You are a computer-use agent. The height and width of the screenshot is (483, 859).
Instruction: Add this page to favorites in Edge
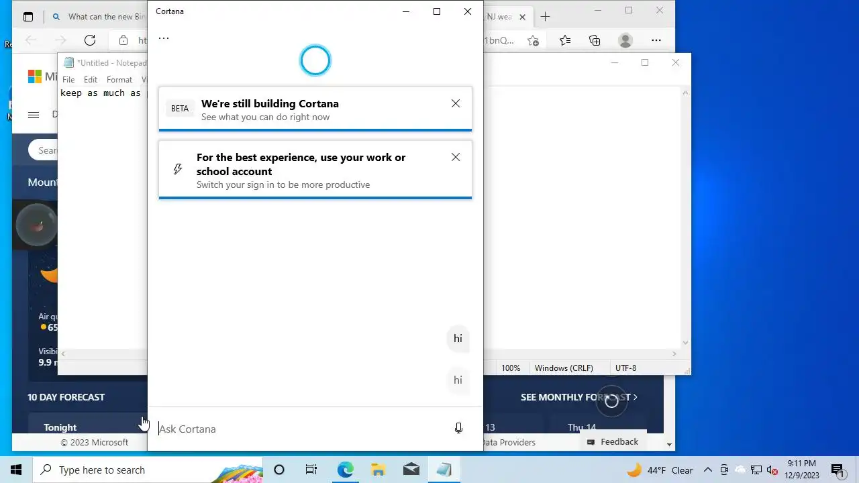click(x=533, y=40)
